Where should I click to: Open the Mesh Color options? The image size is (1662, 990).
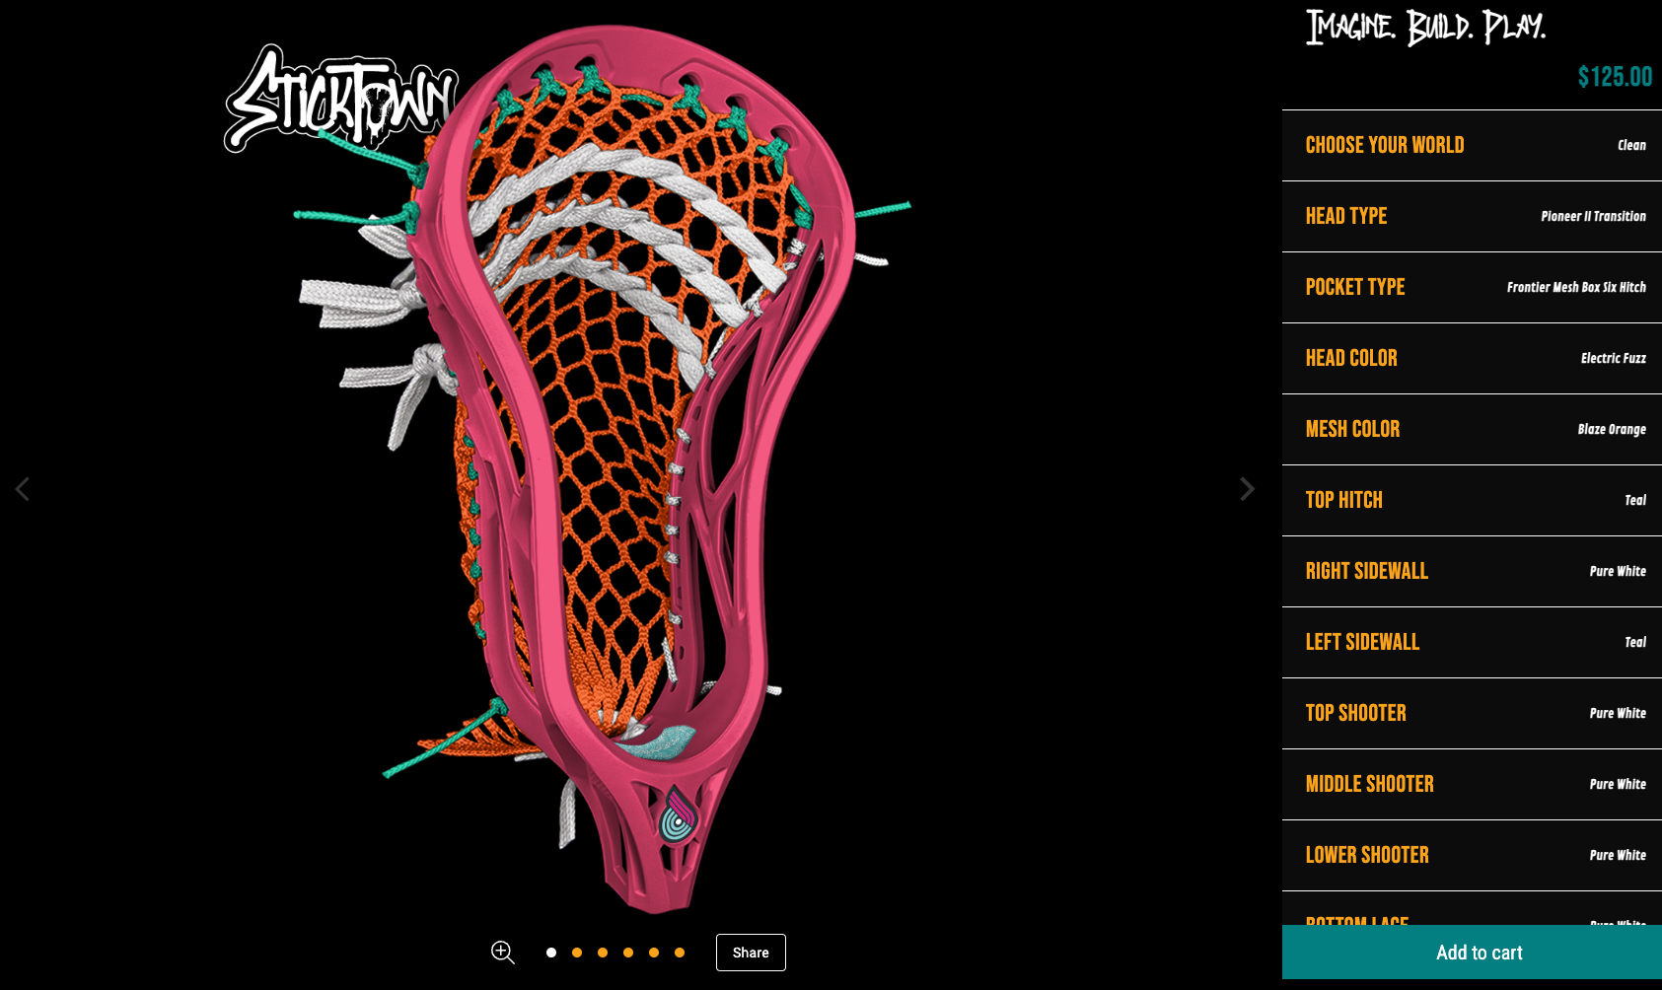pos(1472,429)
